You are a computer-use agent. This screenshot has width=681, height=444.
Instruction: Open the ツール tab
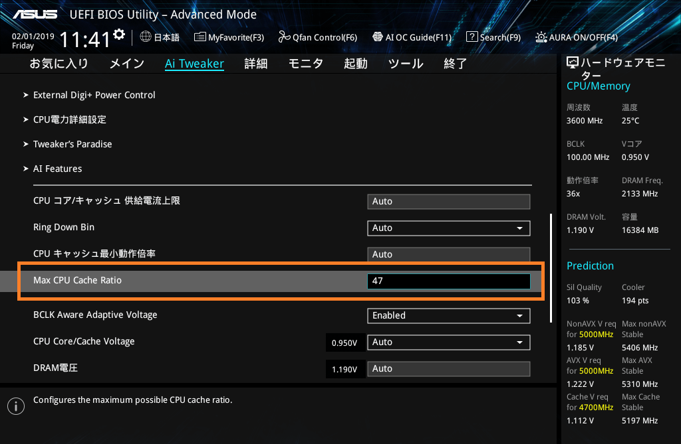pyautogui.click(x=406, y=64)
